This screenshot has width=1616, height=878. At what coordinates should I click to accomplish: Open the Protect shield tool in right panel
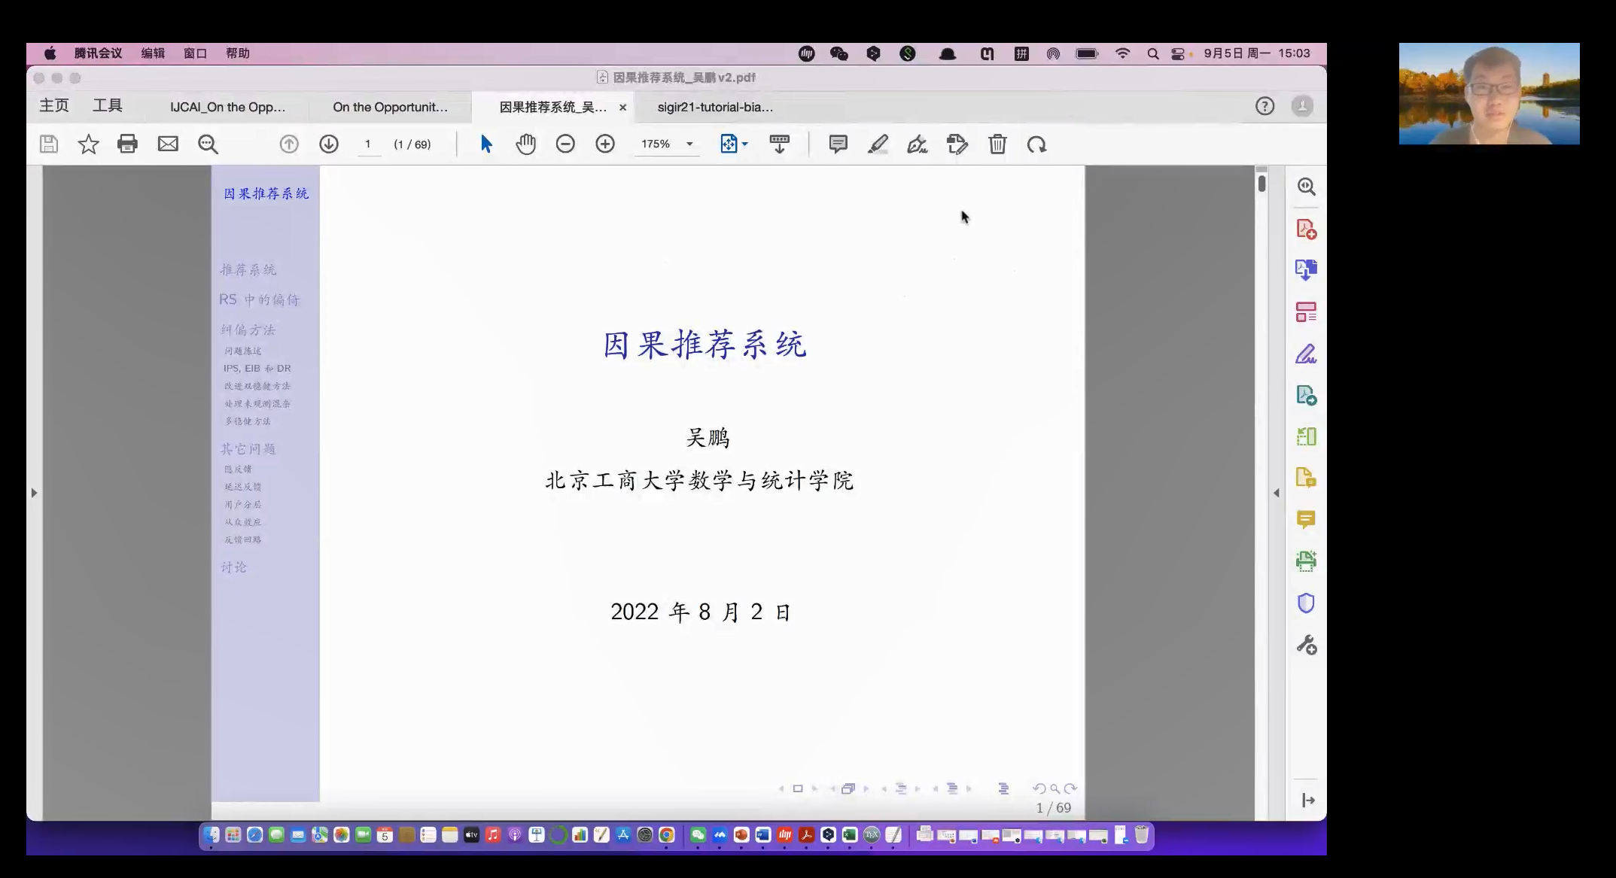point(1306,603)
